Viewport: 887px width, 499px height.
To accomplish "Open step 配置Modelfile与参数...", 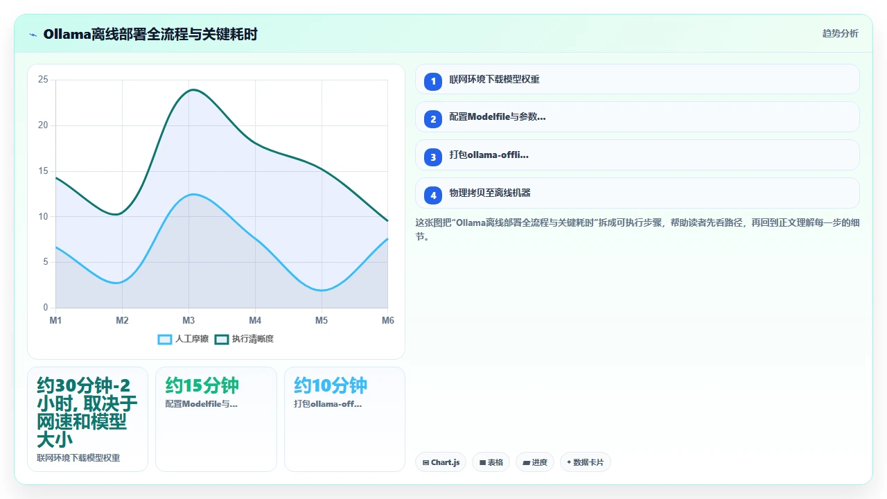I will 638,117.
